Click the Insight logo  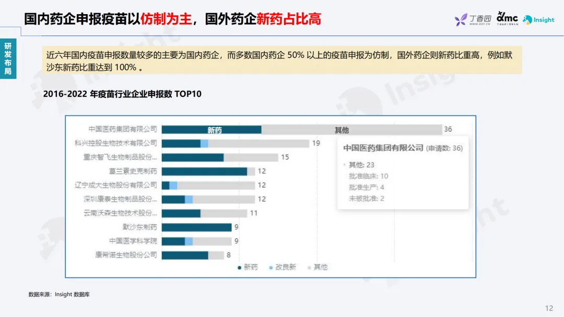(x=538, y=20)
